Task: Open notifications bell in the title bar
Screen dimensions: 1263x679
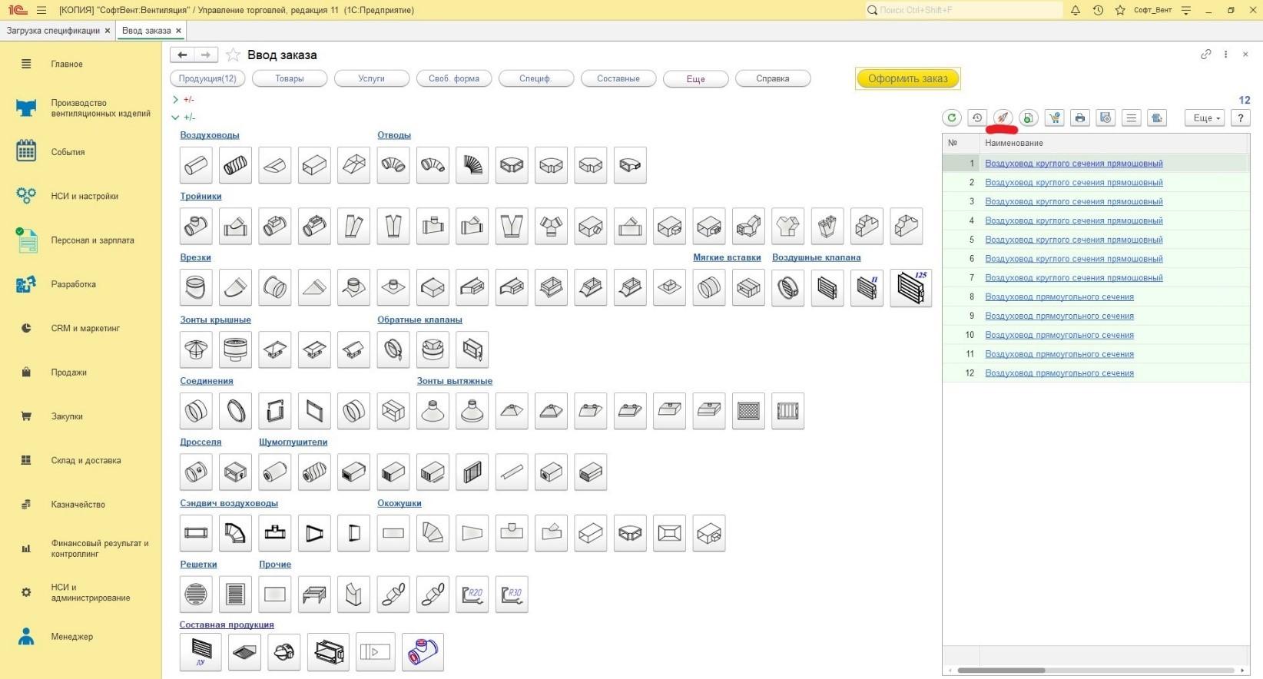Action: [x=1076, y=10]
